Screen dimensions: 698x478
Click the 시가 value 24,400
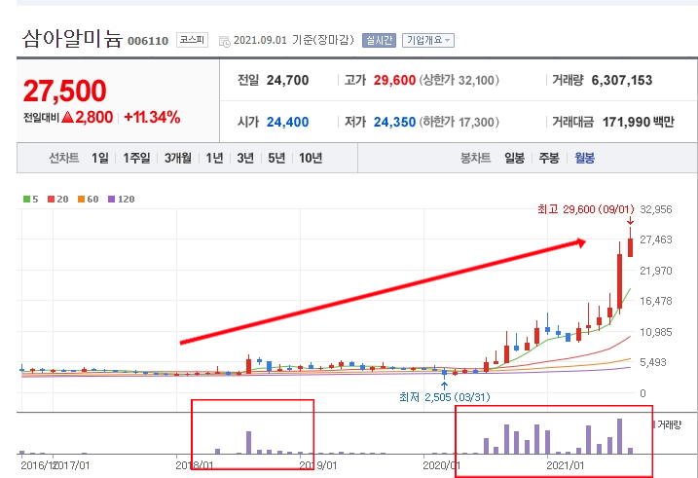point(287,122)
